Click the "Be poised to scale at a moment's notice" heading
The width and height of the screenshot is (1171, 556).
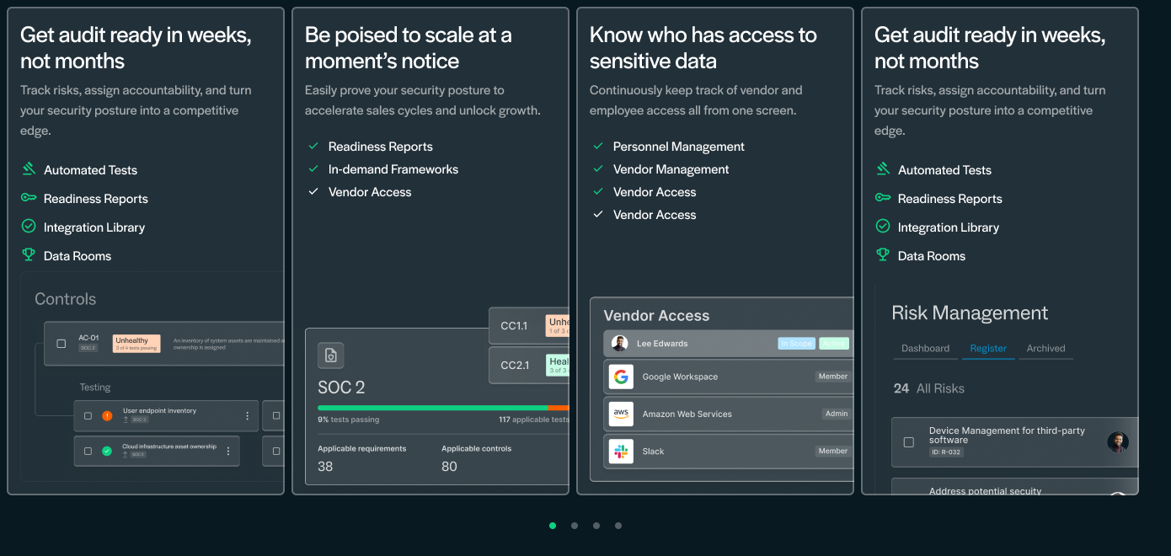tap(409, 47)
